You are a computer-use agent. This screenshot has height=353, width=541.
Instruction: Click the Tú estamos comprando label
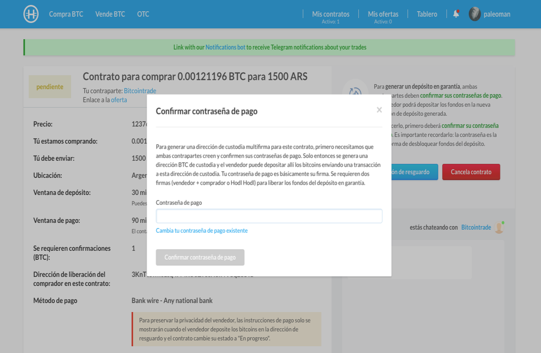[65, 141]
